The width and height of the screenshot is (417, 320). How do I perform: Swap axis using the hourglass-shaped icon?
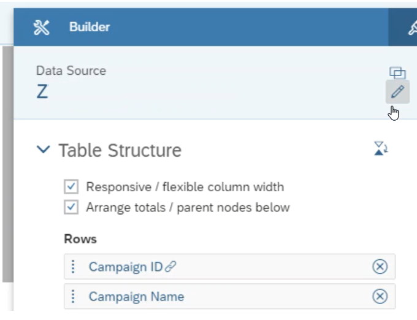[381, 148]
